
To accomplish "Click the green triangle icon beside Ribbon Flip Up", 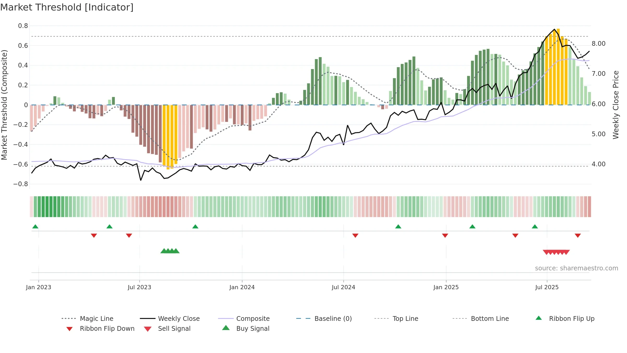I will [539, 318].
